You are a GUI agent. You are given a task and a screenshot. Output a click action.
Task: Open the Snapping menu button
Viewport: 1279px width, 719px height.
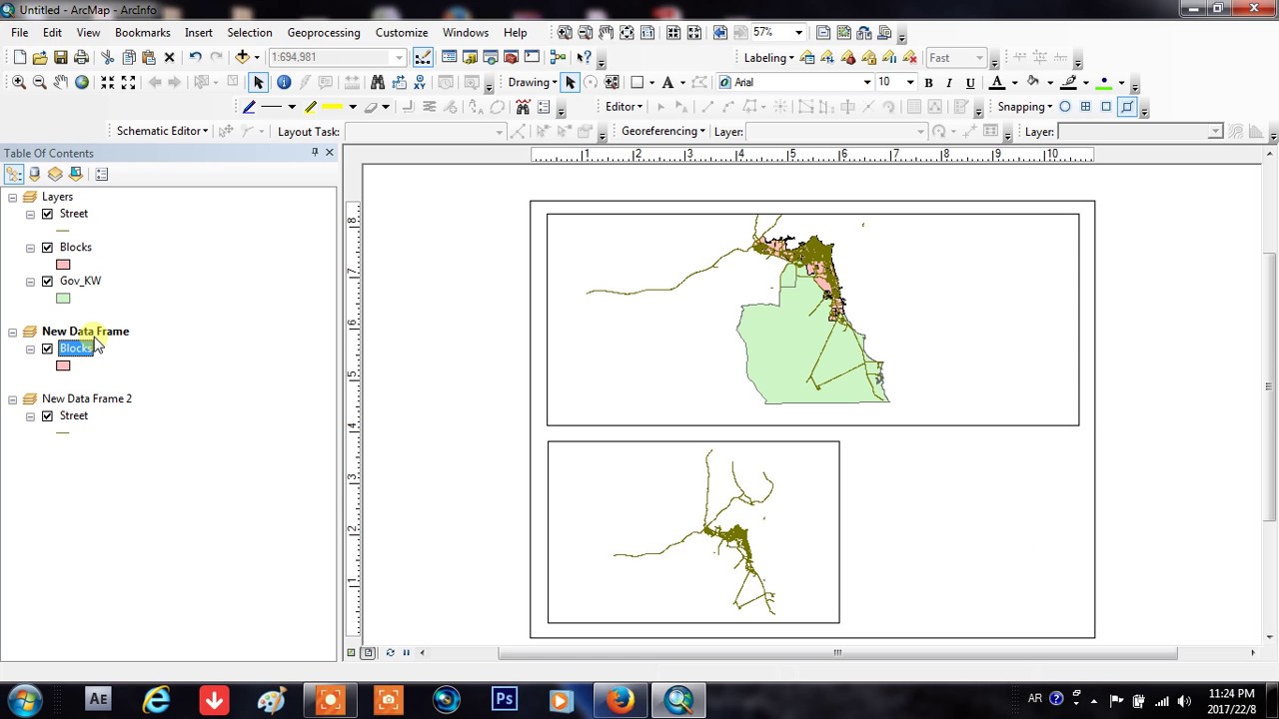pos(1024,107)
